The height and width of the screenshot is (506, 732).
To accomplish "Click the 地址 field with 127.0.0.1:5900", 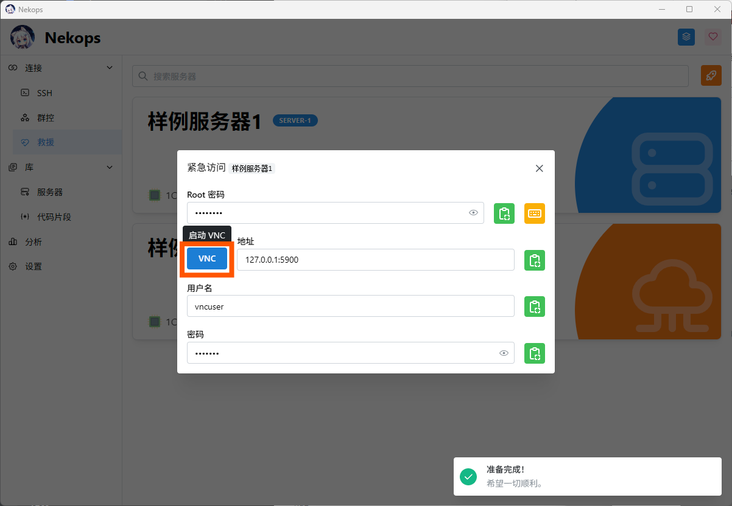I will pos(375,260).
